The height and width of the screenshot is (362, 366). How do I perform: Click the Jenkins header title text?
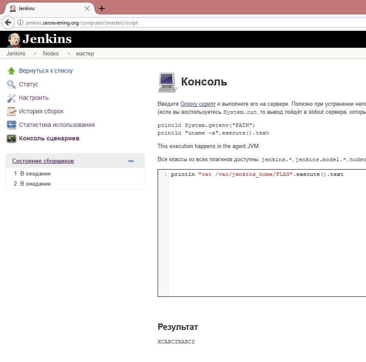click(47, 39)
